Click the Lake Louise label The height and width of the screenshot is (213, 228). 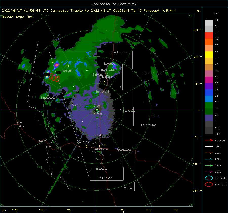tap(20, 124)
